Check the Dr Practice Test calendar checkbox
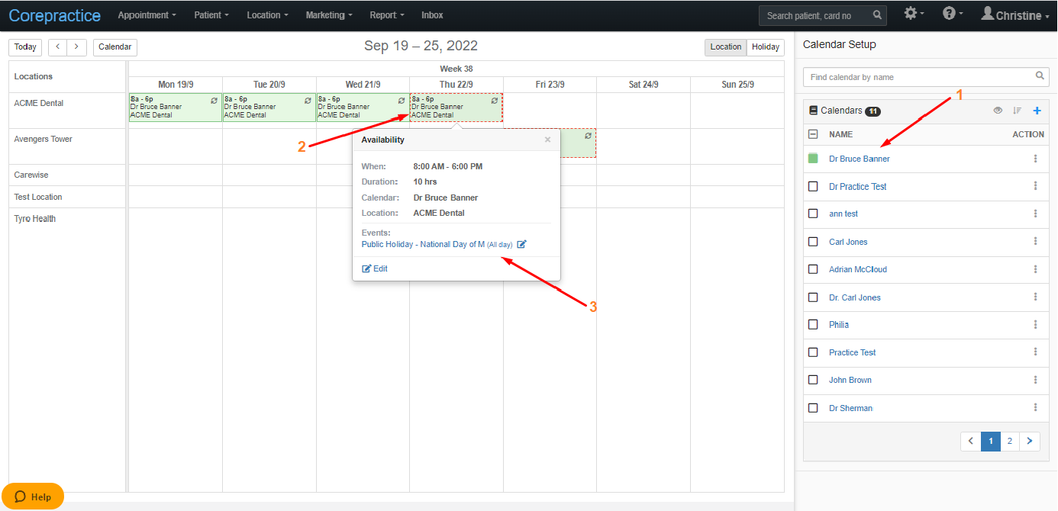 coord(813,186)
